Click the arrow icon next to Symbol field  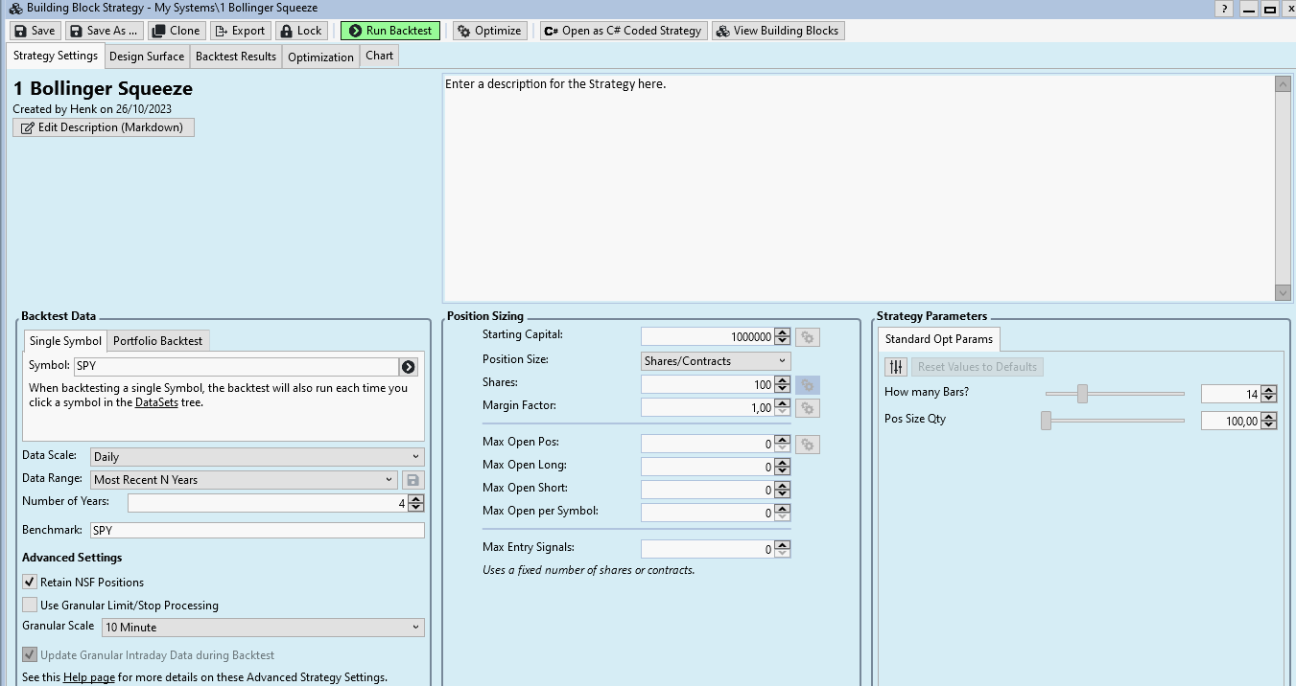tap(409, 367)
